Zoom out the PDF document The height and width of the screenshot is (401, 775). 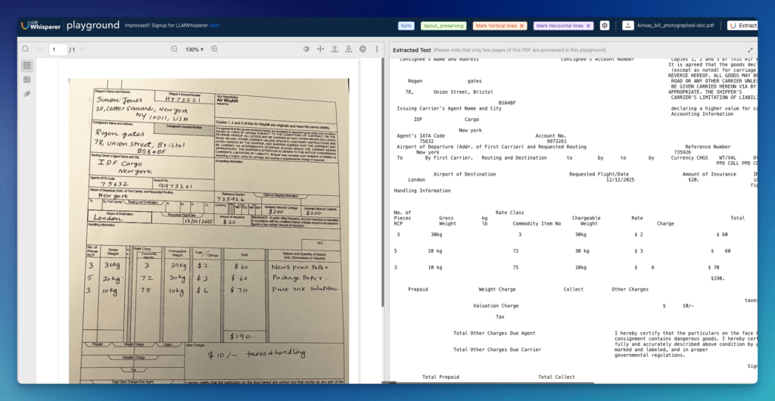click(174, 49)
